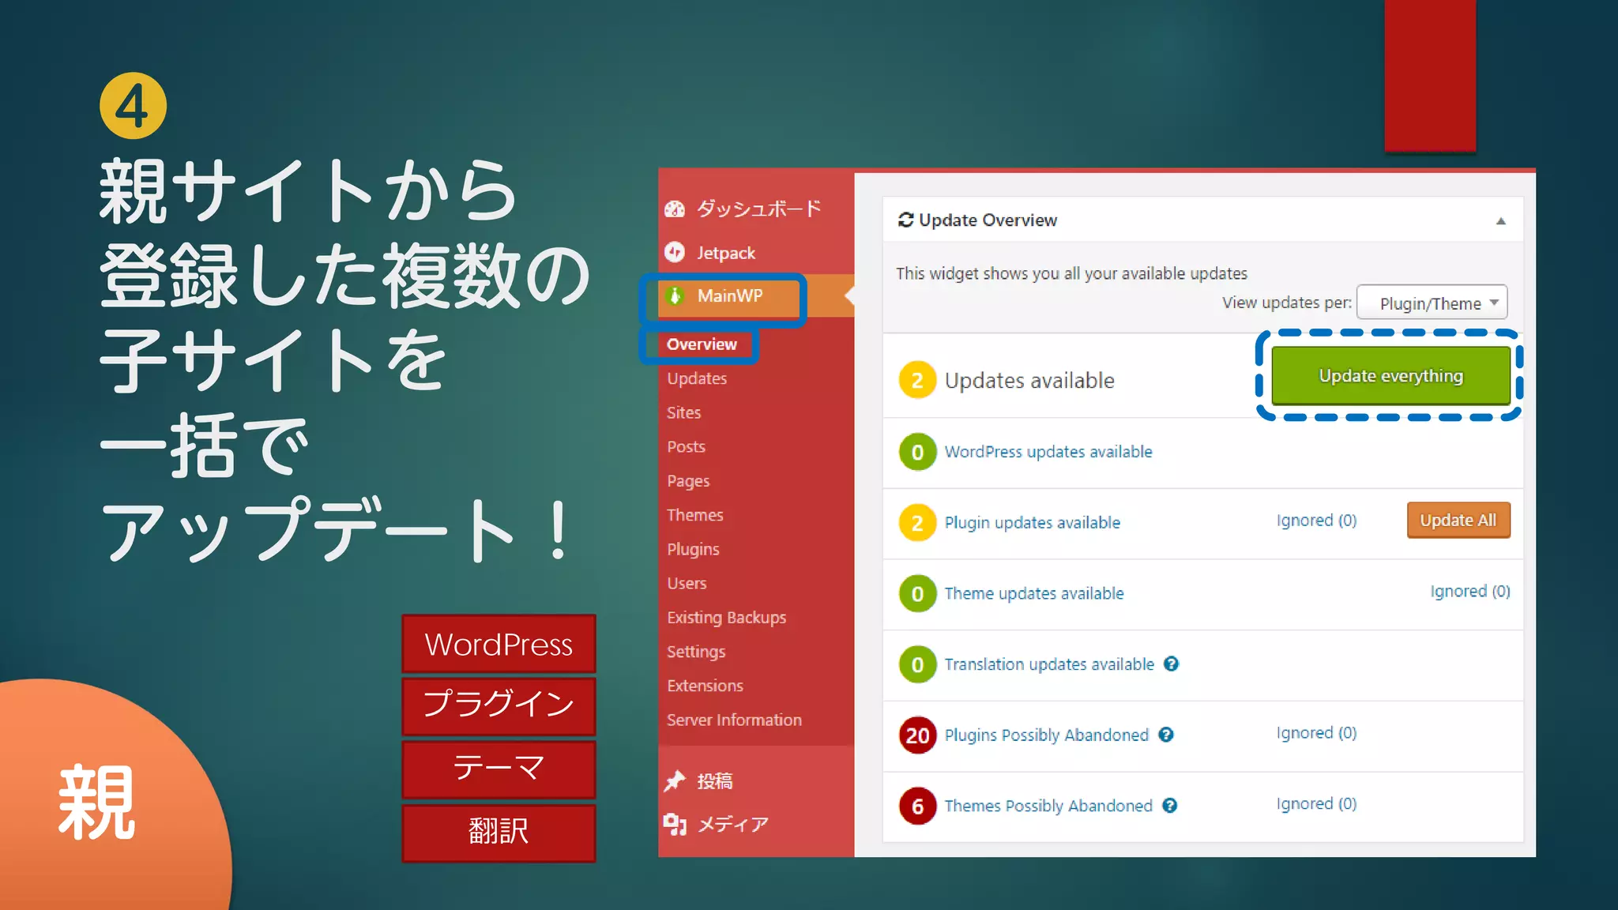Open MainWP Settings submenu item
1618x910 pixels.
[x=695, y=652]
